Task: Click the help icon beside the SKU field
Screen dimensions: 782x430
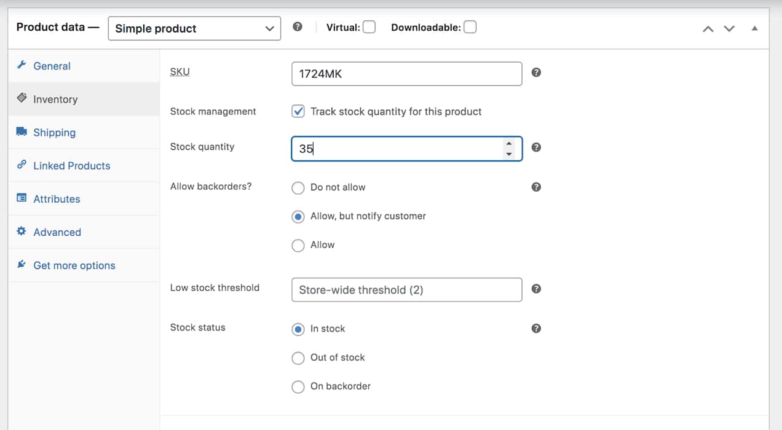Action: (536, 72)
